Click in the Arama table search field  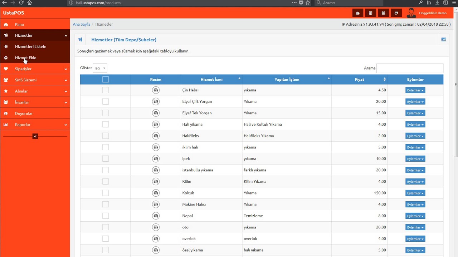pyautogui.click(x=410, y=68)
